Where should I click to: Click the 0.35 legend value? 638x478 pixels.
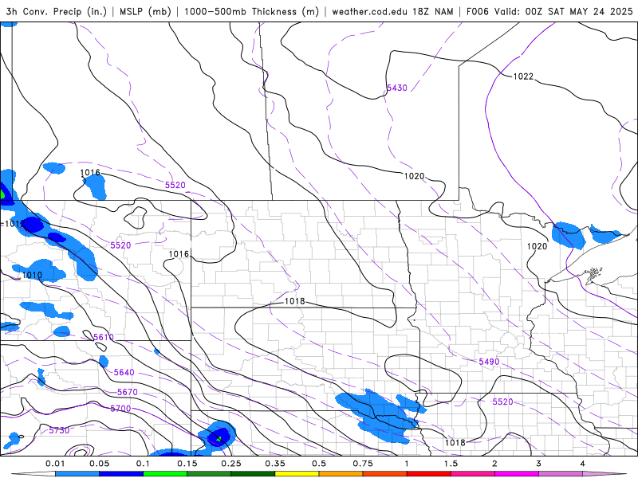point(275,464)
